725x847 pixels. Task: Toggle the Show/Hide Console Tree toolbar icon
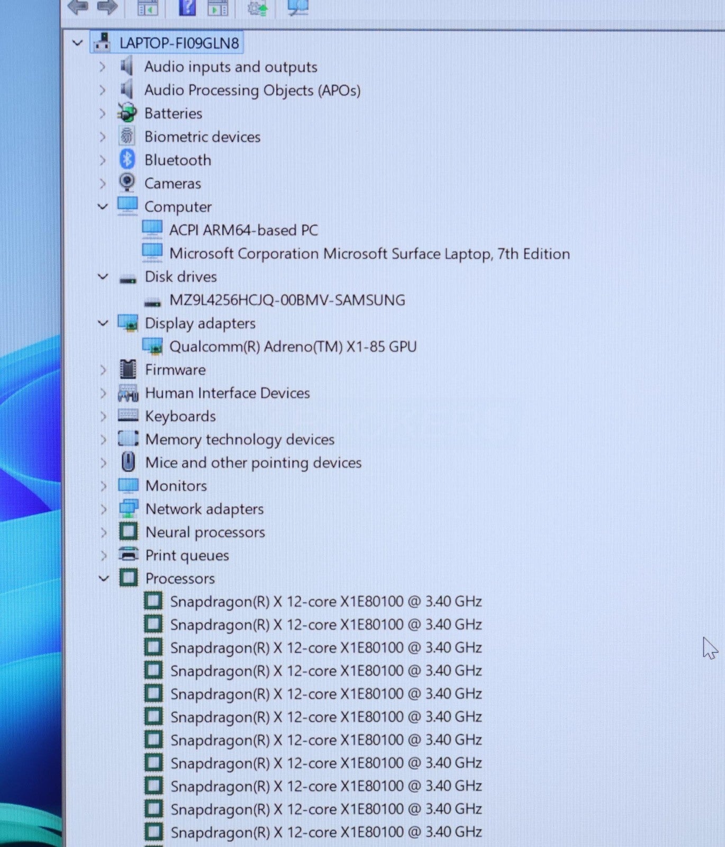point(148,7)
